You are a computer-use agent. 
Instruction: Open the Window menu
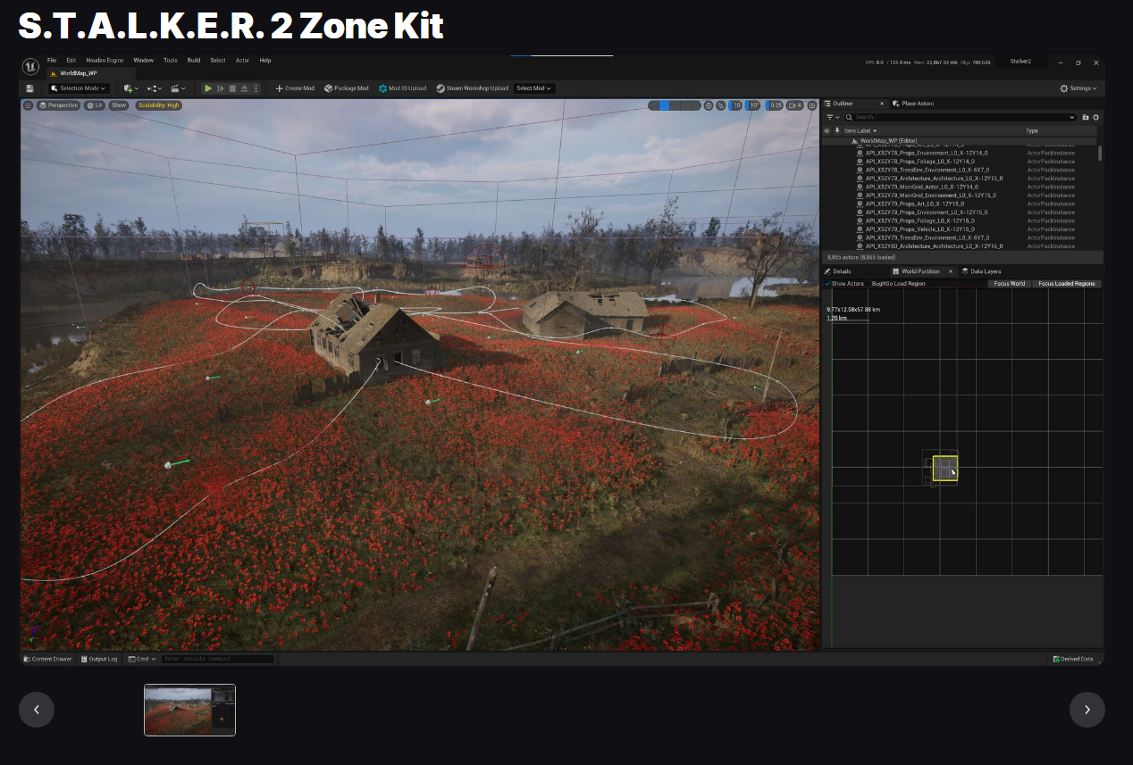click(x=143, y=61)
